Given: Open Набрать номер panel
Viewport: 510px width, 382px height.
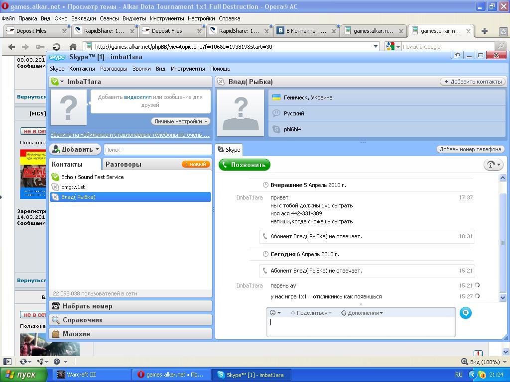Looking at the screenshot, I should [x=130, y=306].
